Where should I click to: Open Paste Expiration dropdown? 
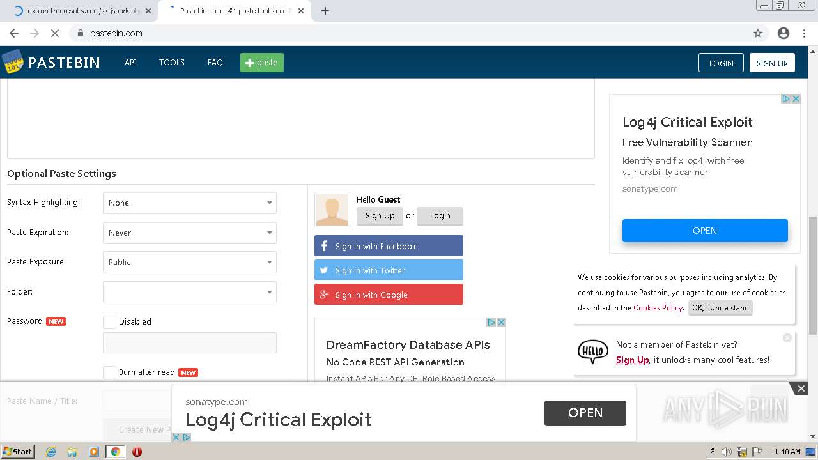click(x=190, y=233)
